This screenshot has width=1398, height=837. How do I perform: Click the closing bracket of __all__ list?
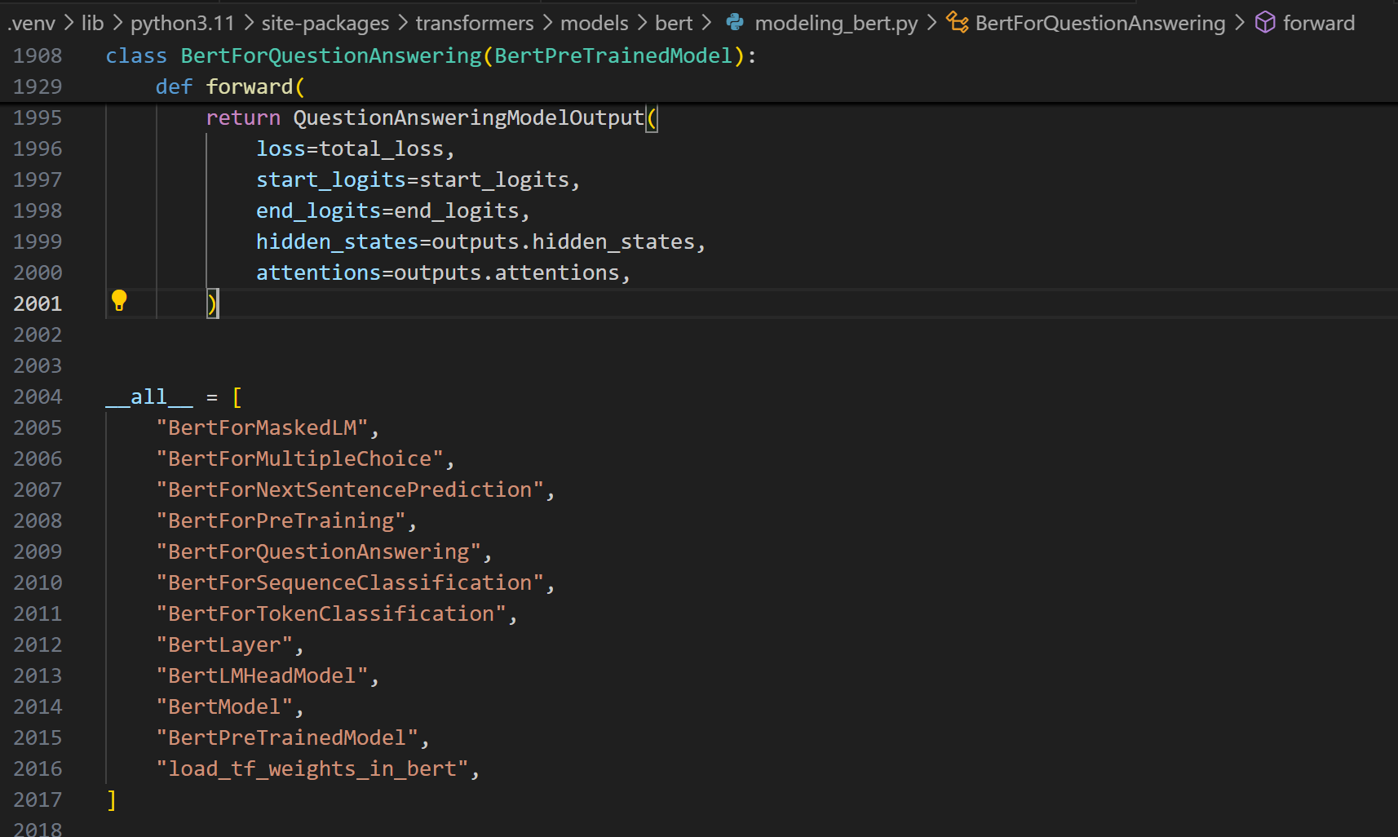tap(112, 799)
